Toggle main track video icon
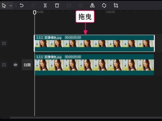Viewport: 162px width, 121px height. (x=4, y=65)
